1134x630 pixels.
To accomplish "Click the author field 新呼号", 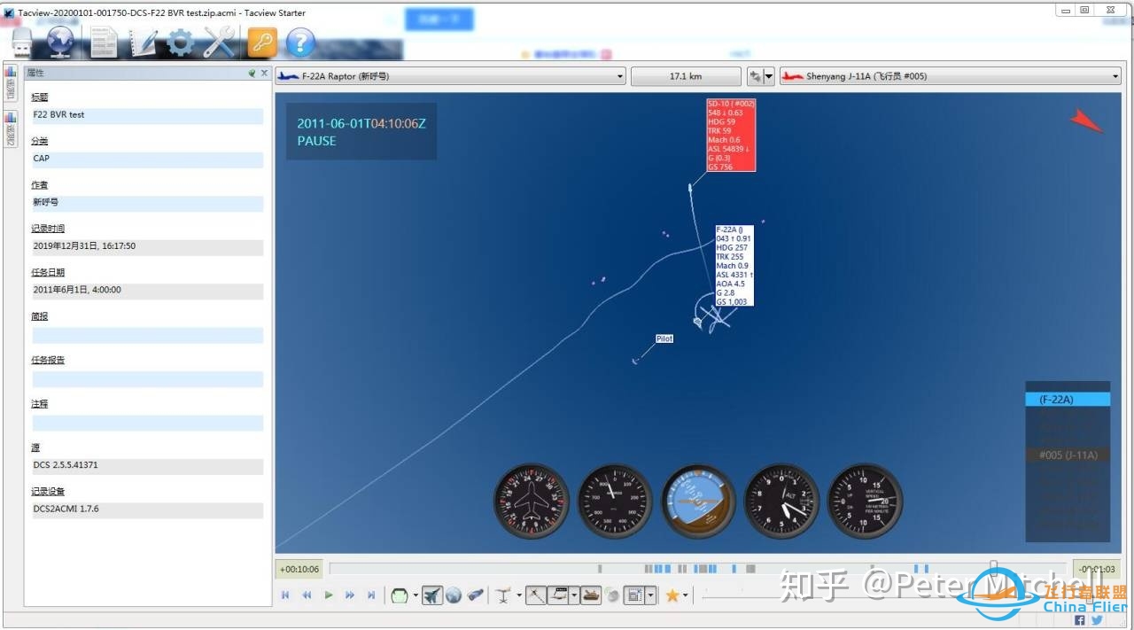I will click(x=147, y=203).
